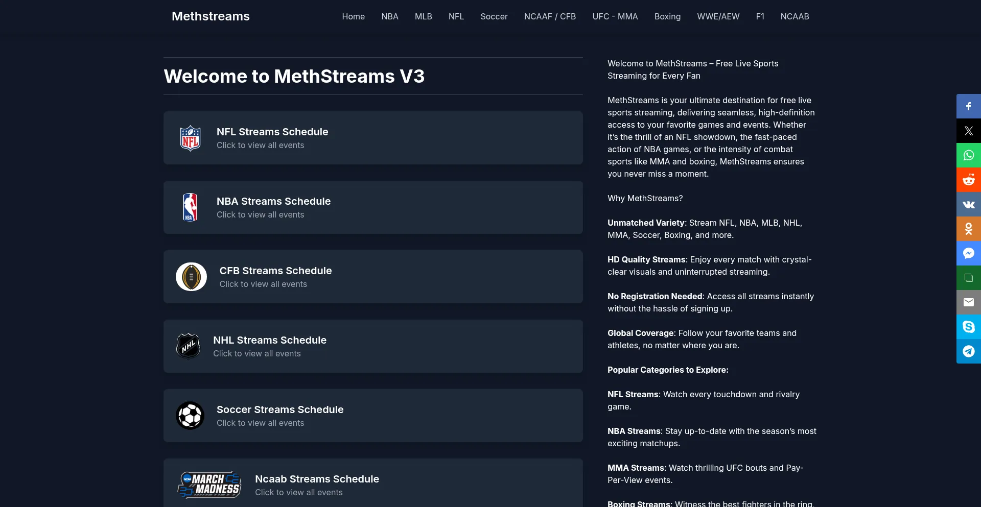Viewport: 981px width, 507px height.
Task: Click 'Click to view all events' under Soccer
Action: coord(261,423)
